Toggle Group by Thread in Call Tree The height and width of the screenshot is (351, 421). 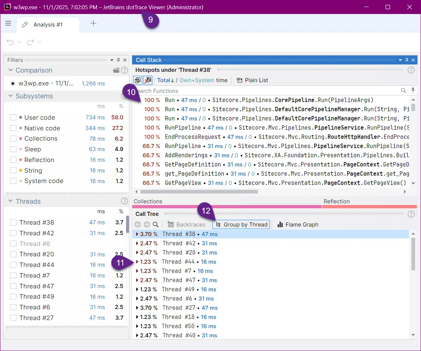(x=242, y=224)
